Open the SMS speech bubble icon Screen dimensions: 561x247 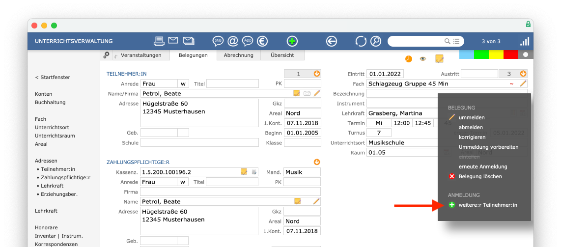(x=218, y=41)
